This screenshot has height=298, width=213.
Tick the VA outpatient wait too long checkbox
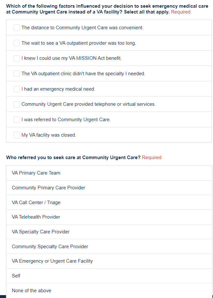click(17, 43)
